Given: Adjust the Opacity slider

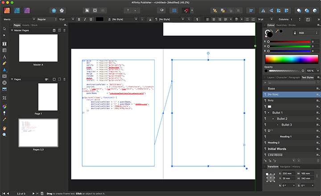Looking at the screenshot, I should pyautogui.click(x=286, y=71).
